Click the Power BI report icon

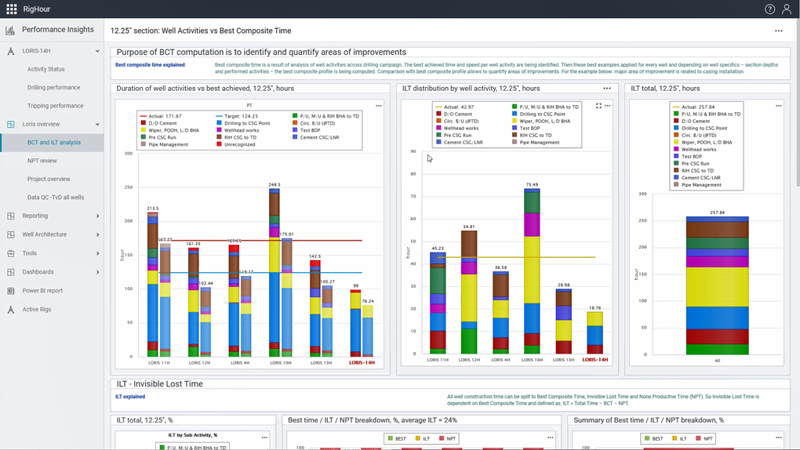(x=11, y=291)
